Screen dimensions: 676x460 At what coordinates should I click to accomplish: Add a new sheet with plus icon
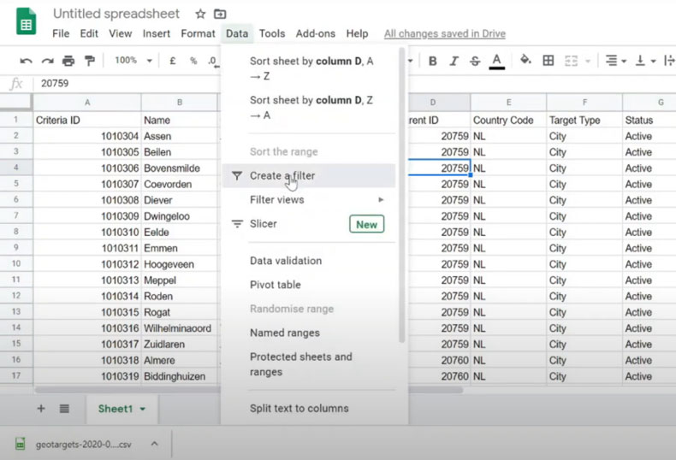pos(40,409)
